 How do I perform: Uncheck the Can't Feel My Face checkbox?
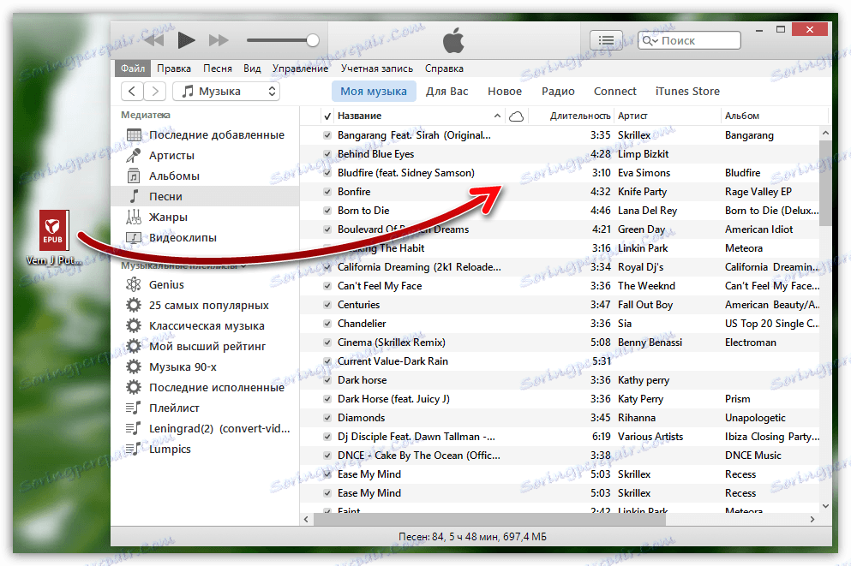pyautogui.click(x=327, y=286)
